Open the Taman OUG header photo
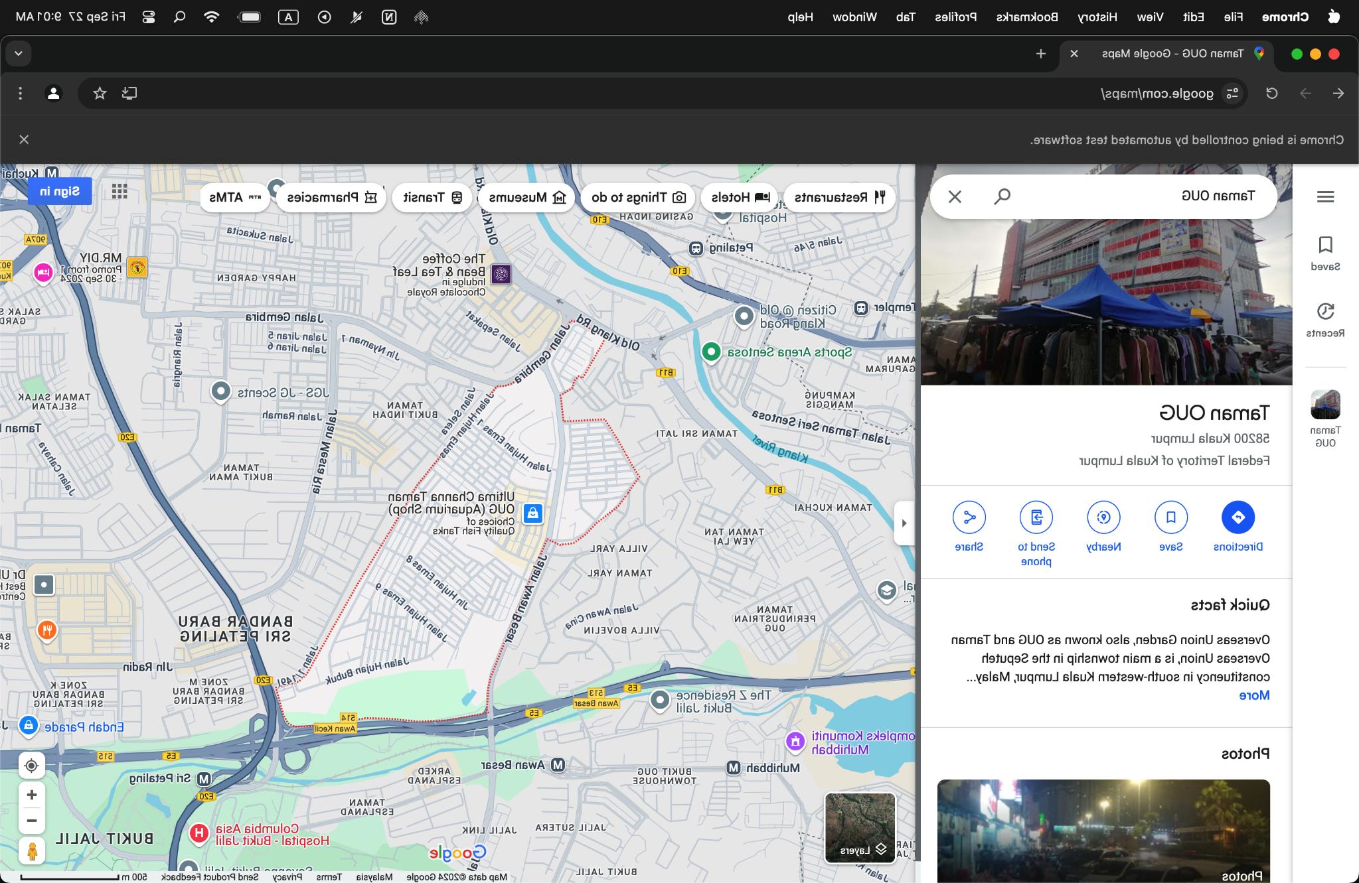This screenshot has height=883, width=1359. tap(1106, 302)
